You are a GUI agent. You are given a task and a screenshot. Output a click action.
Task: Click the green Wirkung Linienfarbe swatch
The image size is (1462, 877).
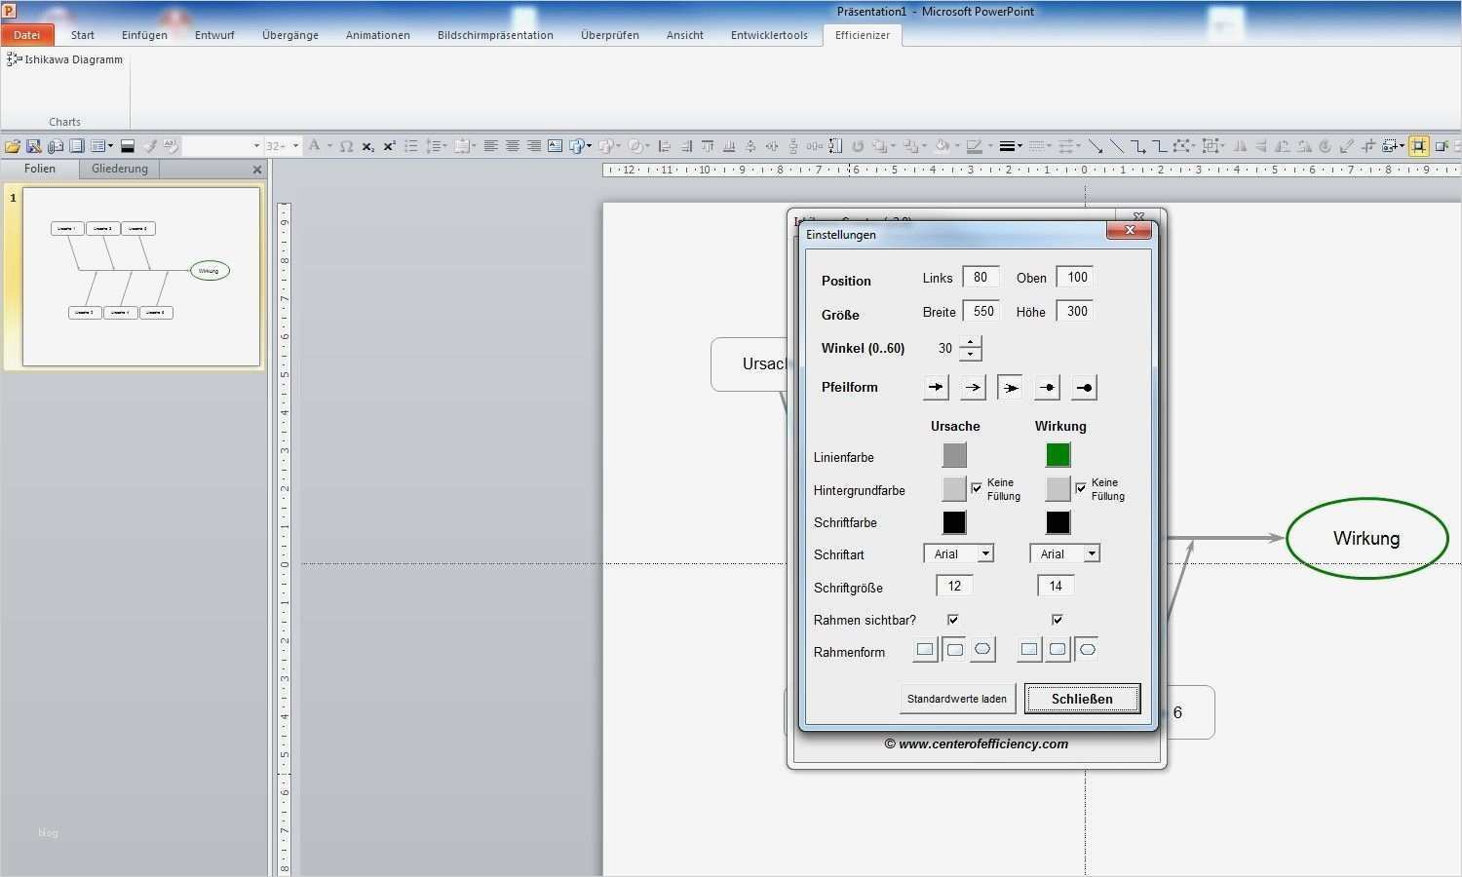1058,455
